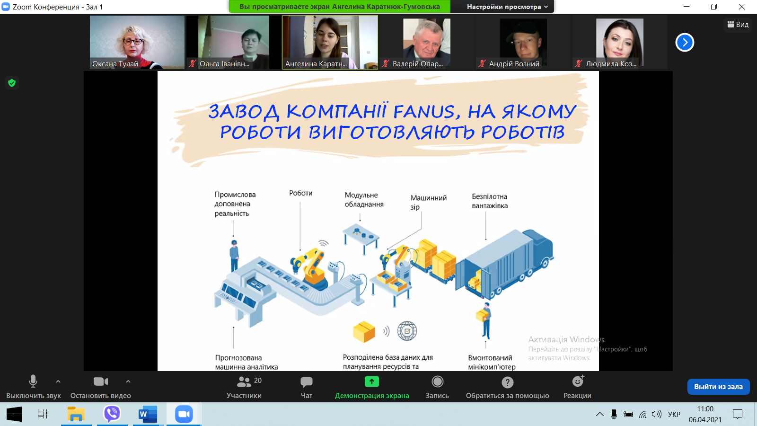This screenshot has height=426, width=757.
Task: Mute microphone with Выключить звук button
Action: (33, 387)
